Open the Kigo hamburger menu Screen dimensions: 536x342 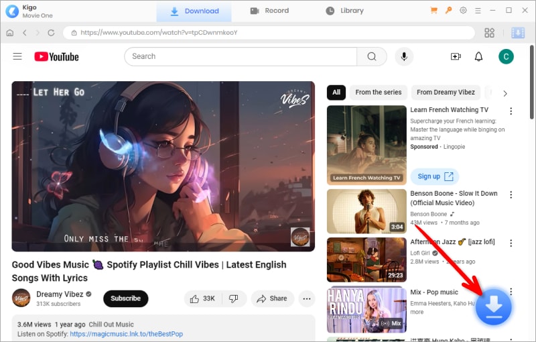point(478,11)
